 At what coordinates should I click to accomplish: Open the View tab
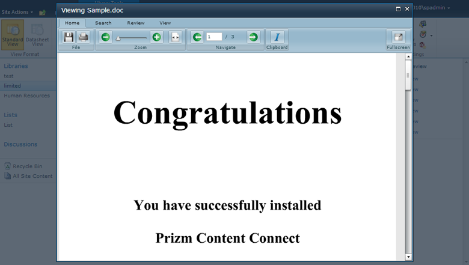pyautogui.click(x=165, y=23)
